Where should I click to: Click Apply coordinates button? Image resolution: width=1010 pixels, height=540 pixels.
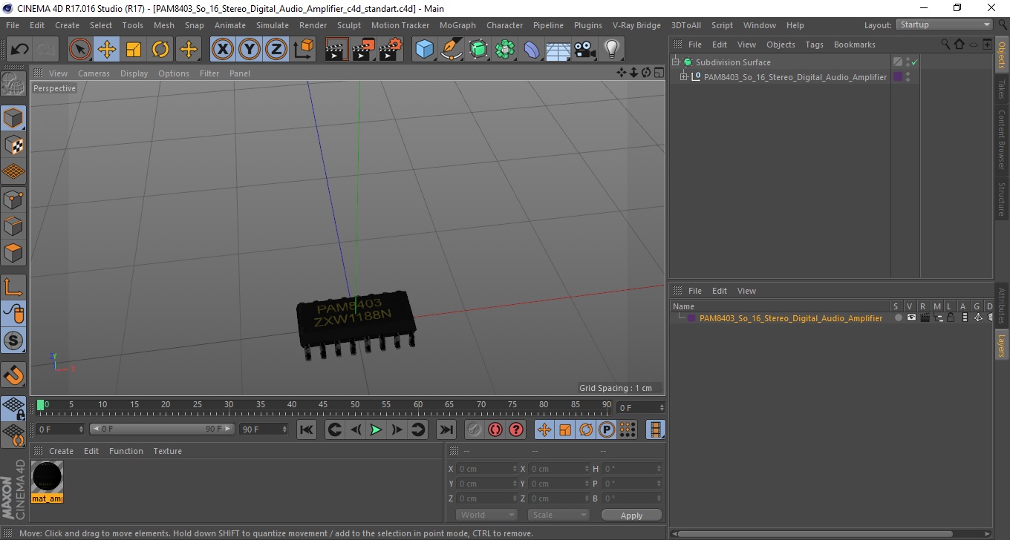pyautogui.click(x=631, y=515)
